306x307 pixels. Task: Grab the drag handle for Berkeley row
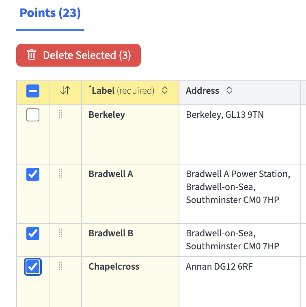click(x=60, y=115)
